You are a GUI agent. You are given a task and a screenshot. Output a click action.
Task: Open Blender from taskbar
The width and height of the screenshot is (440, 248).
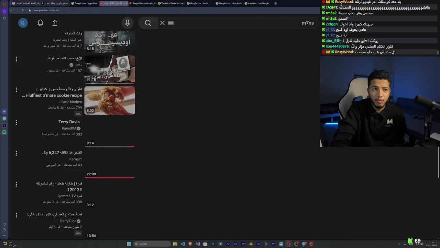pos(251,244)
